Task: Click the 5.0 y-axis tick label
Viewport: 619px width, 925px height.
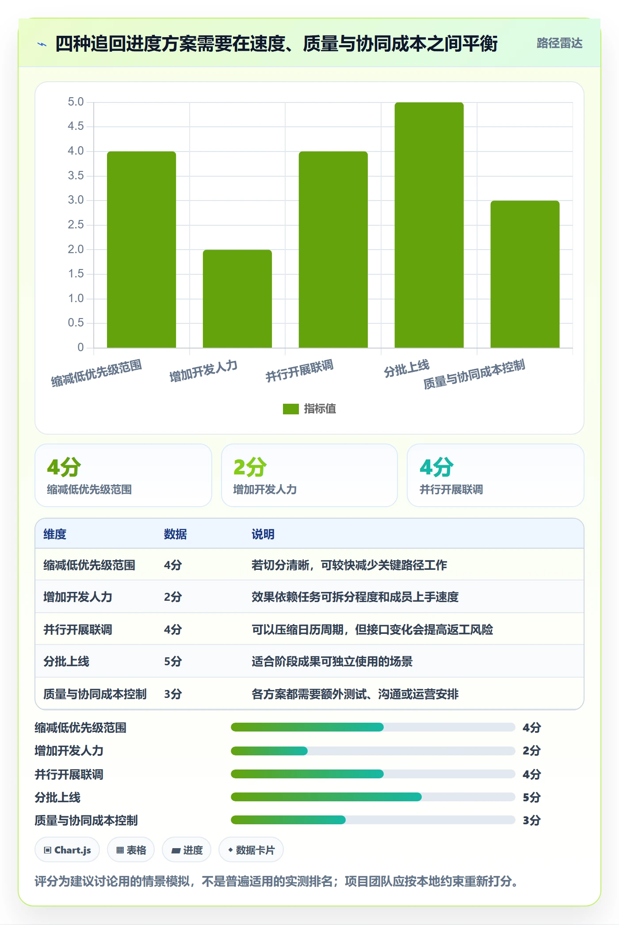Action: click(76, 102)
